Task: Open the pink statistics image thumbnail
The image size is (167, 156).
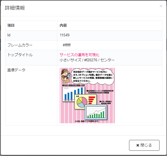Action: pos(87,95)
